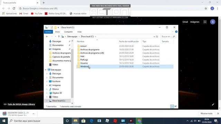Select the Windows folder row
The width and height of the screenshot is (221, 124).
pyautogui.click(x=125, y=66)
